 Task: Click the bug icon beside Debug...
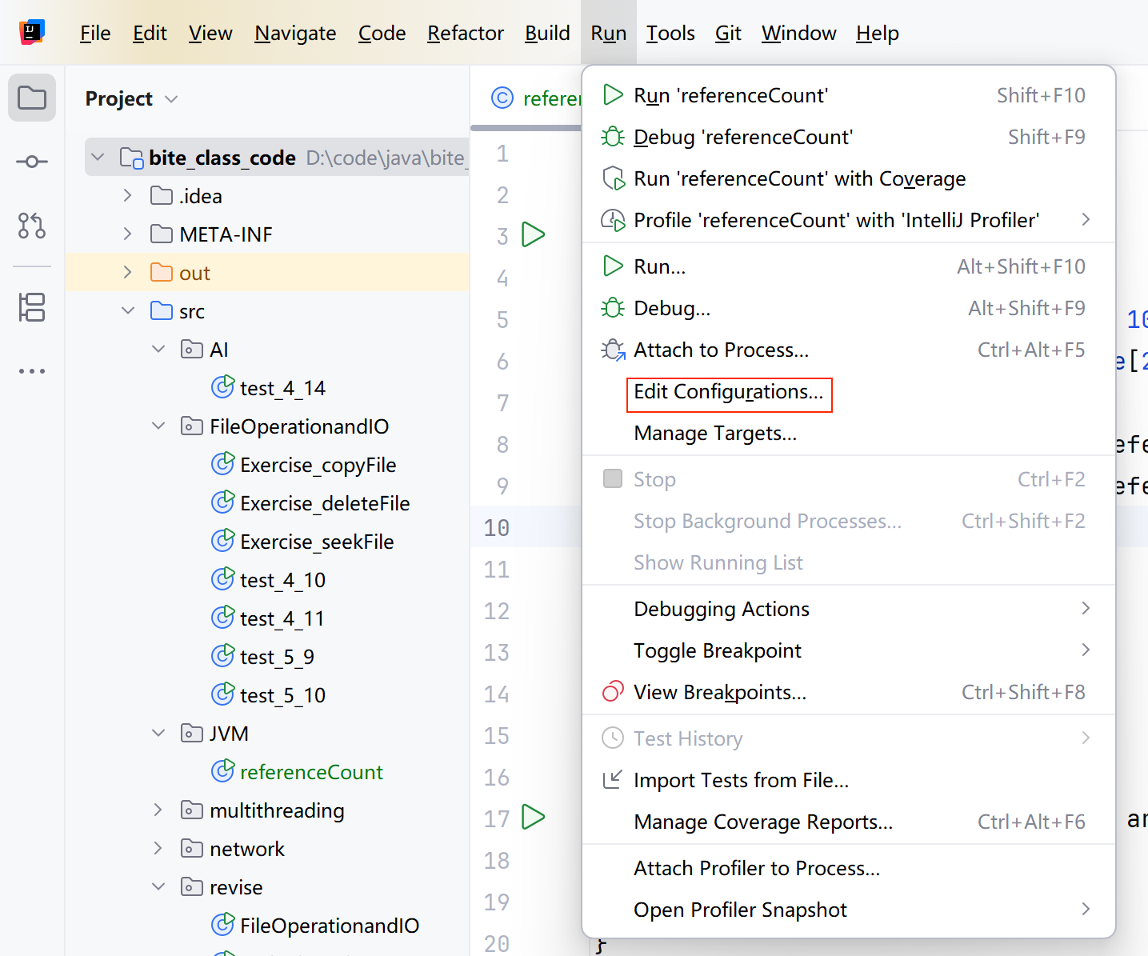coord(613,308)
